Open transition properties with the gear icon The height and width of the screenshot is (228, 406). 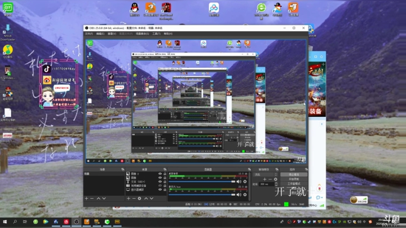pyautogui.click(x=276, y=179)
